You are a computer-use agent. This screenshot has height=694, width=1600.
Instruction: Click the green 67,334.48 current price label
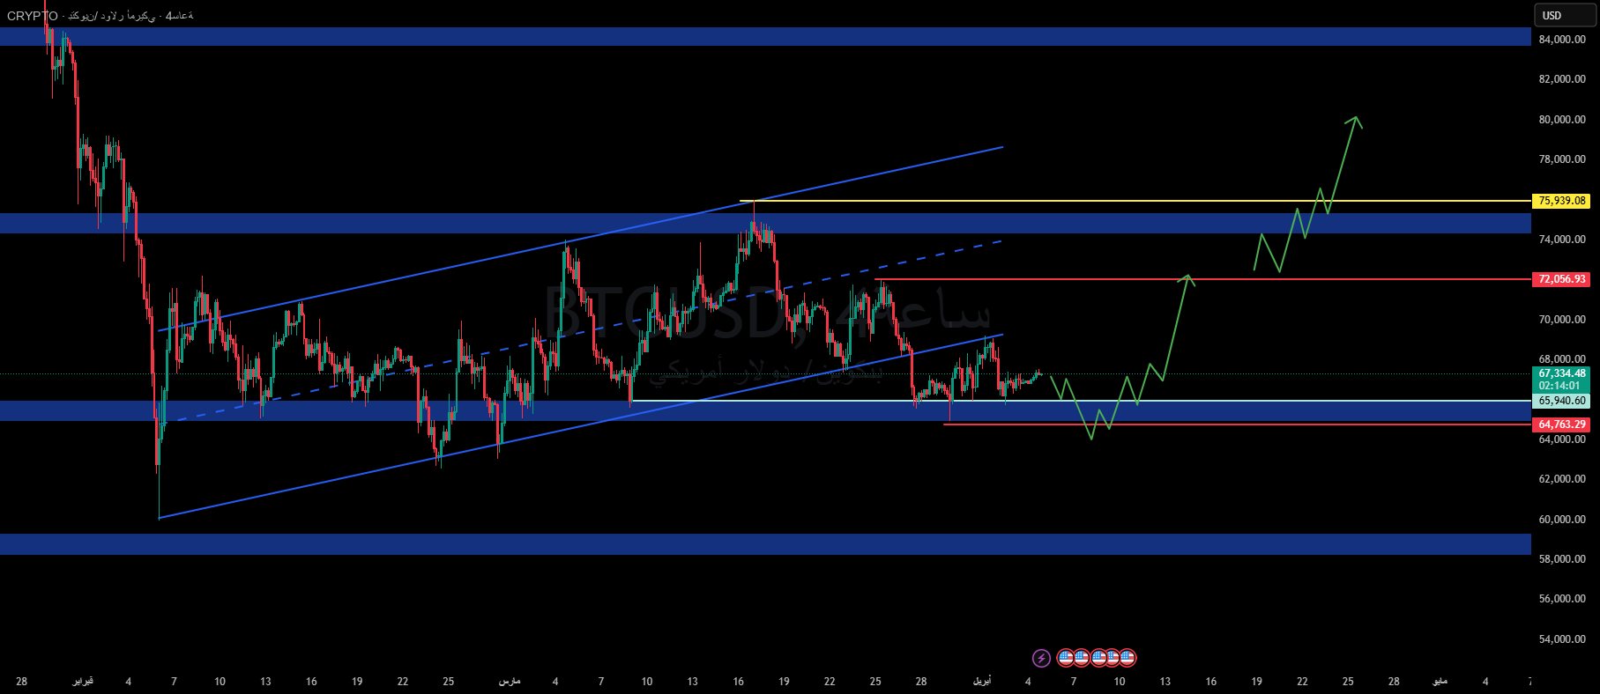click(1562, 373)
